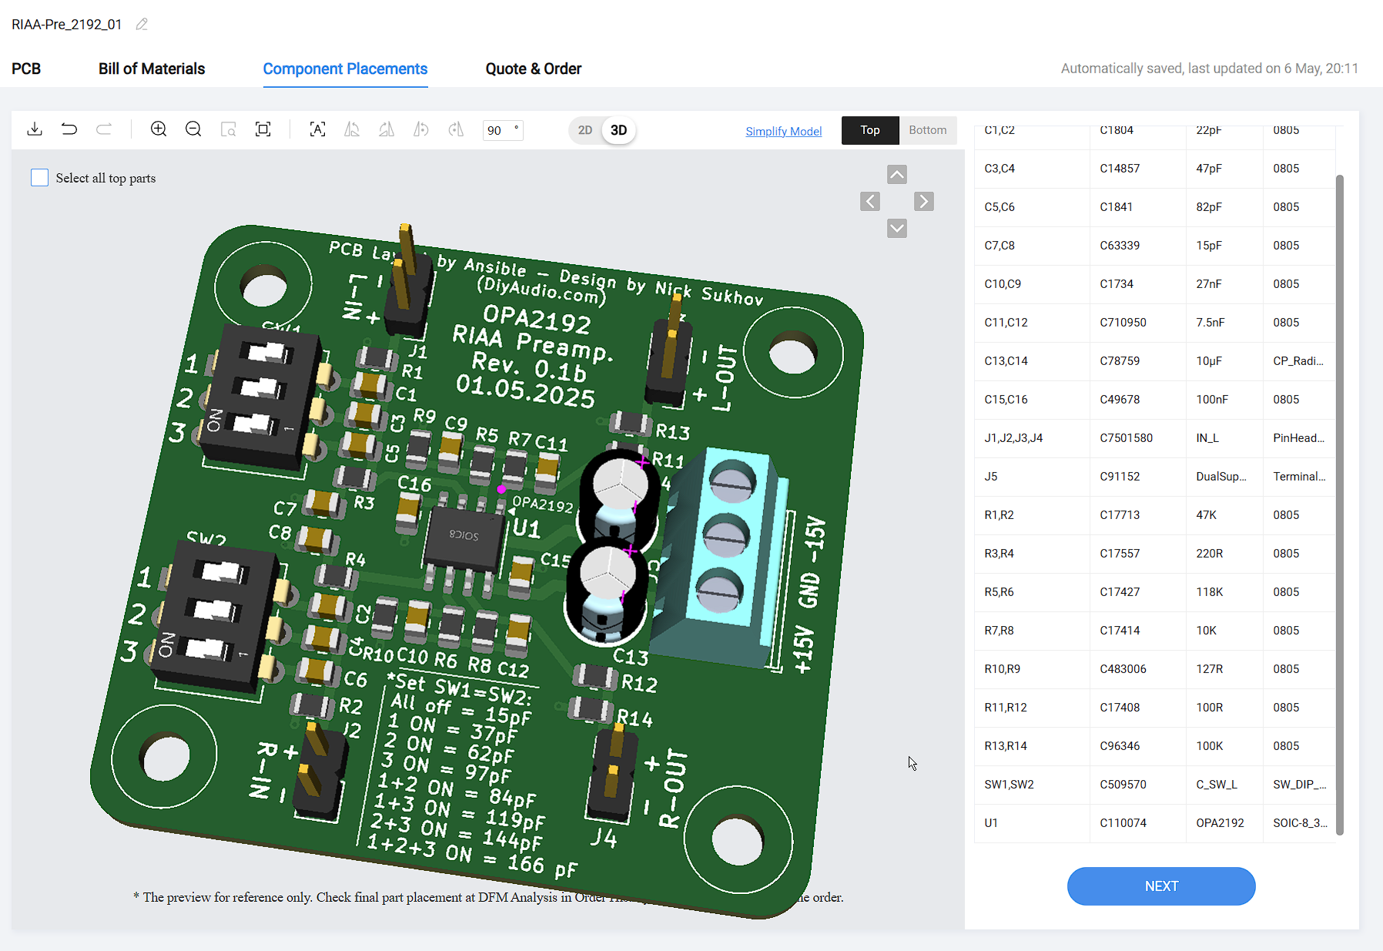Select the C10,C9 designator row
This screenshot has height=951, width=1383.
click(x=1154, y=284)
